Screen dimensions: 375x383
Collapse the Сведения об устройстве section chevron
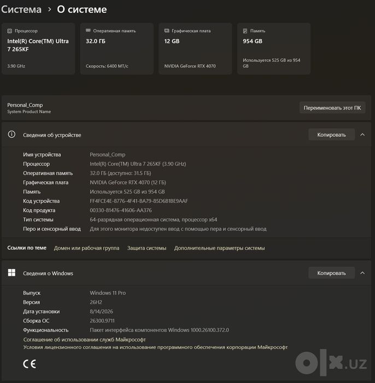(362, 135)
